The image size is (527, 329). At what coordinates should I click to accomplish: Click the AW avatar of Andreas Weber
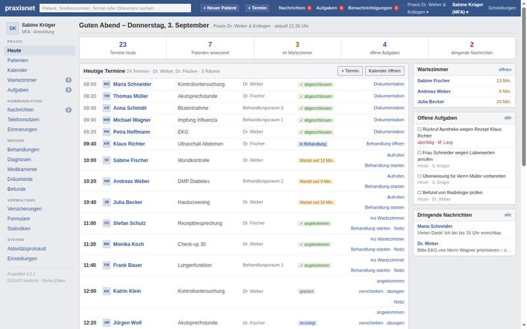pyautogui.click(x=107, y=181)
